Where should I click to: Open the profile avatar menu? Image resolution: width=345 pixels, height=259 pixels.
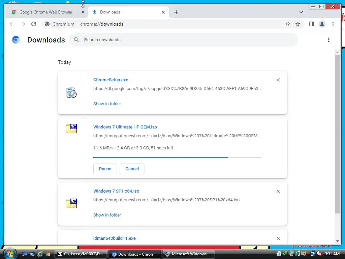coord(322,24)
